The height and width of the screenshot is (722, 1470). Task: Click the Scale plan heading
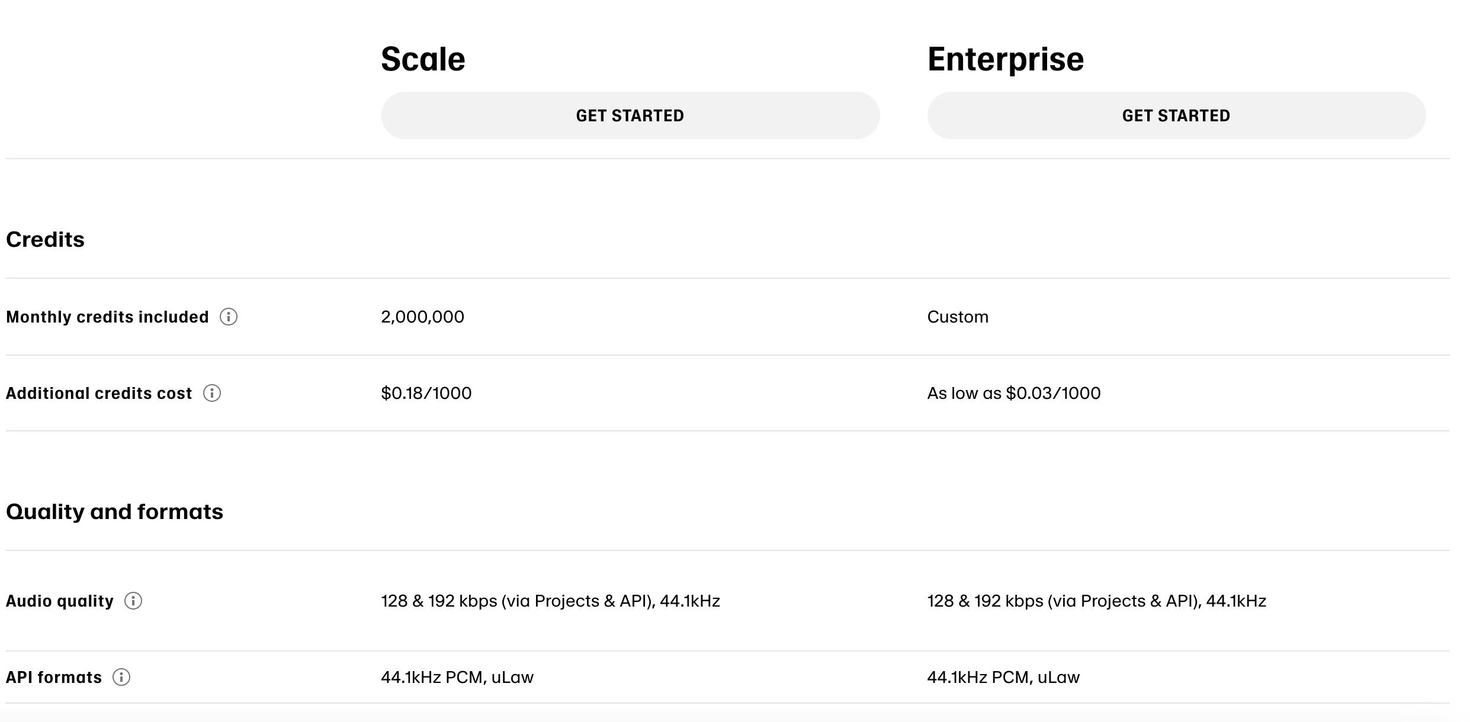pyautogui.click(x=423, y=59)
